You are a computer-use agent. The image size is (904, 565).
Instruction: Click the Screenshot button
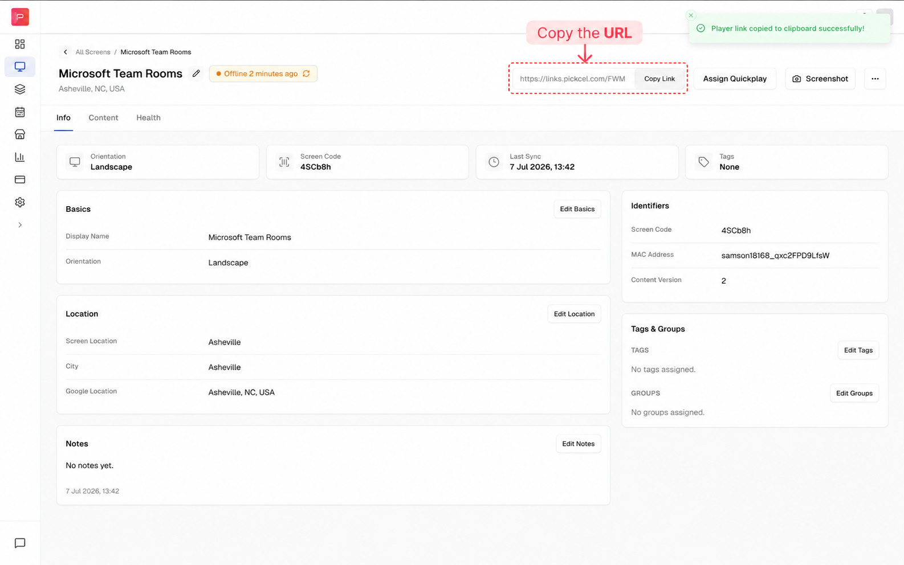tap(820, 79)
